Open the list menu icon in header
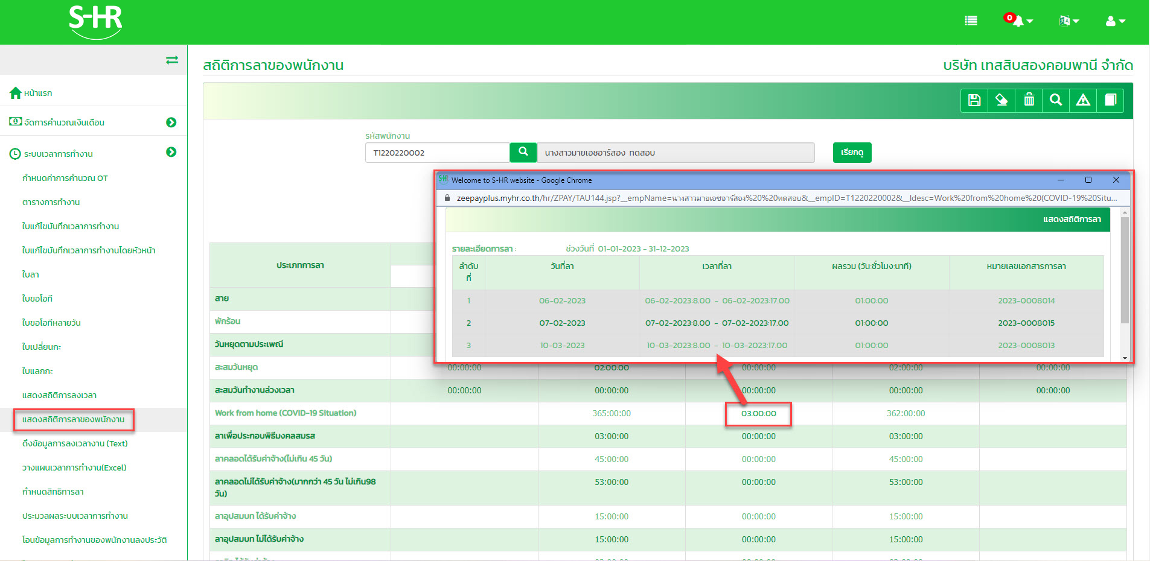The image size is (1150, 561). (x=971, y=21)
